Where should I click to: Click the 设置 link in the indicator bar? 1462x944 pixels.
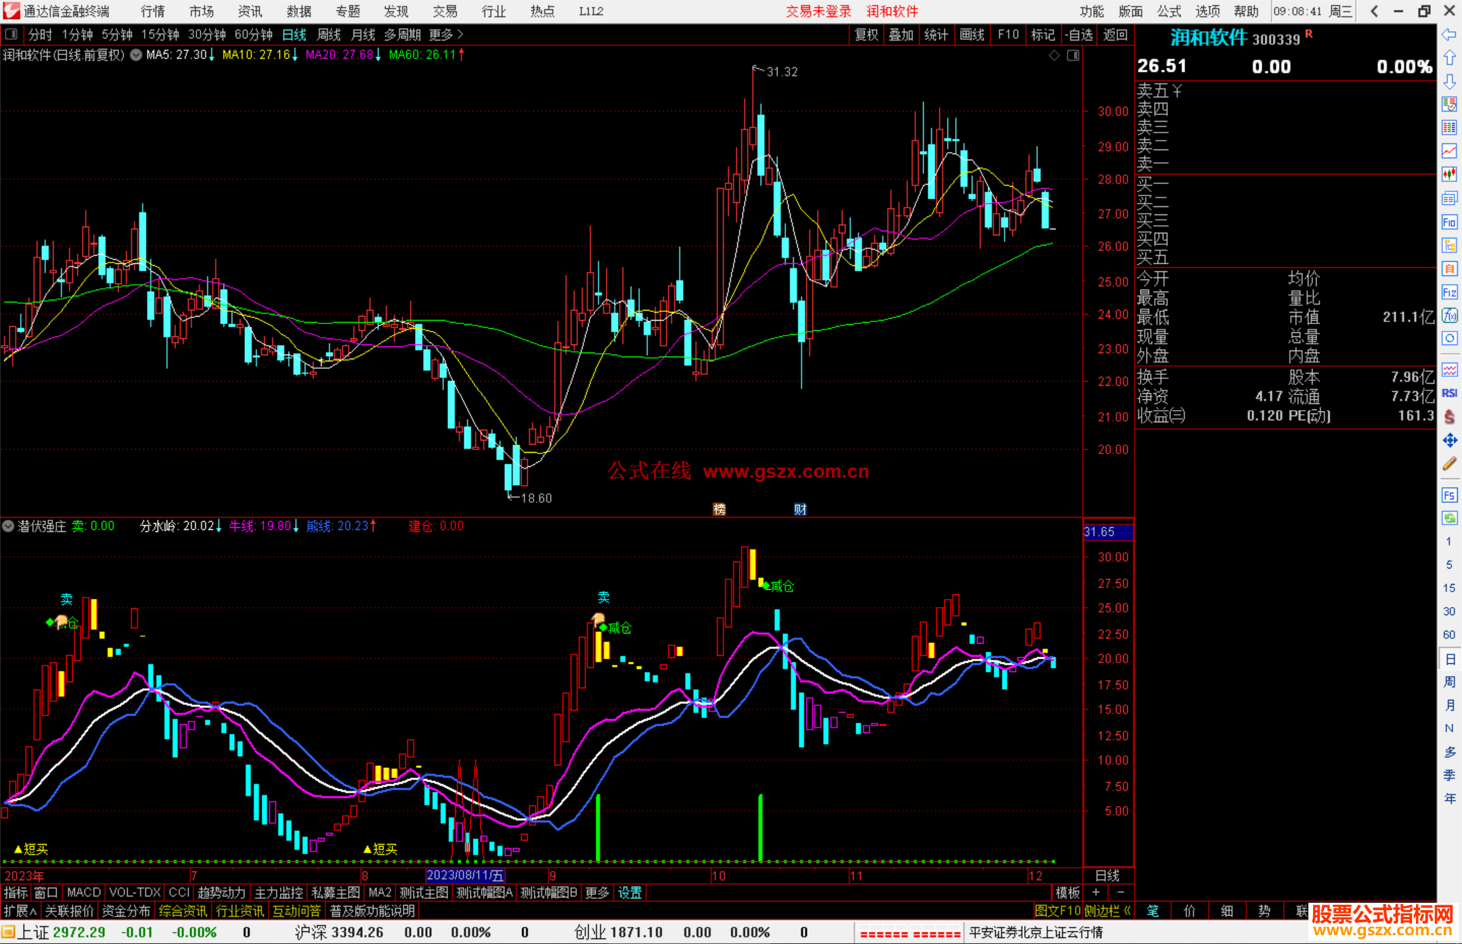pos(629,893)
